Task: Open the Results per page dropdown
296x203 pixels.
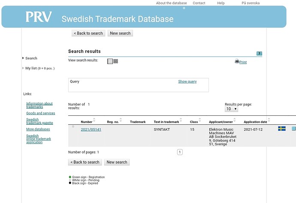Action: click(231, 109)
